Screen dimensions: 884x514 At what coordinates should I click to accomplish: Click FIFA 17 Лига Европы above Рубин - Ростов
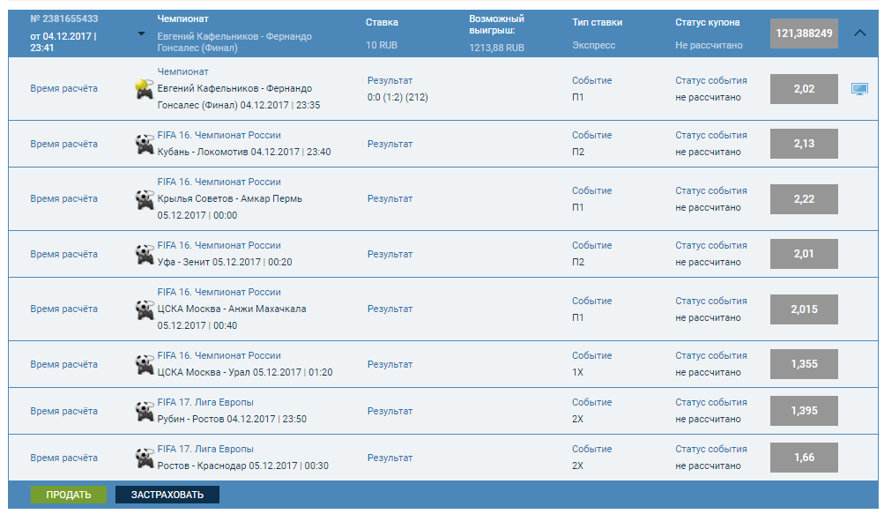(205, 402)
